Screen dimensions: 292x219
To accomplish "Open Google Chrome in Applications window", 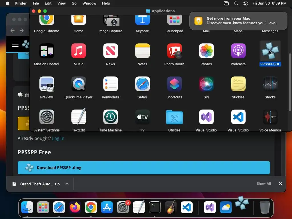I will coord(46,20).
